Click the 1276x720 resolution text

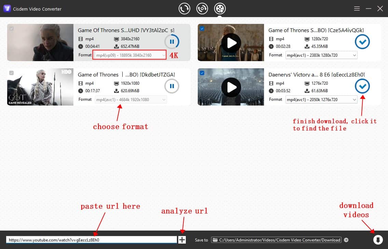(x=320, y=83)
